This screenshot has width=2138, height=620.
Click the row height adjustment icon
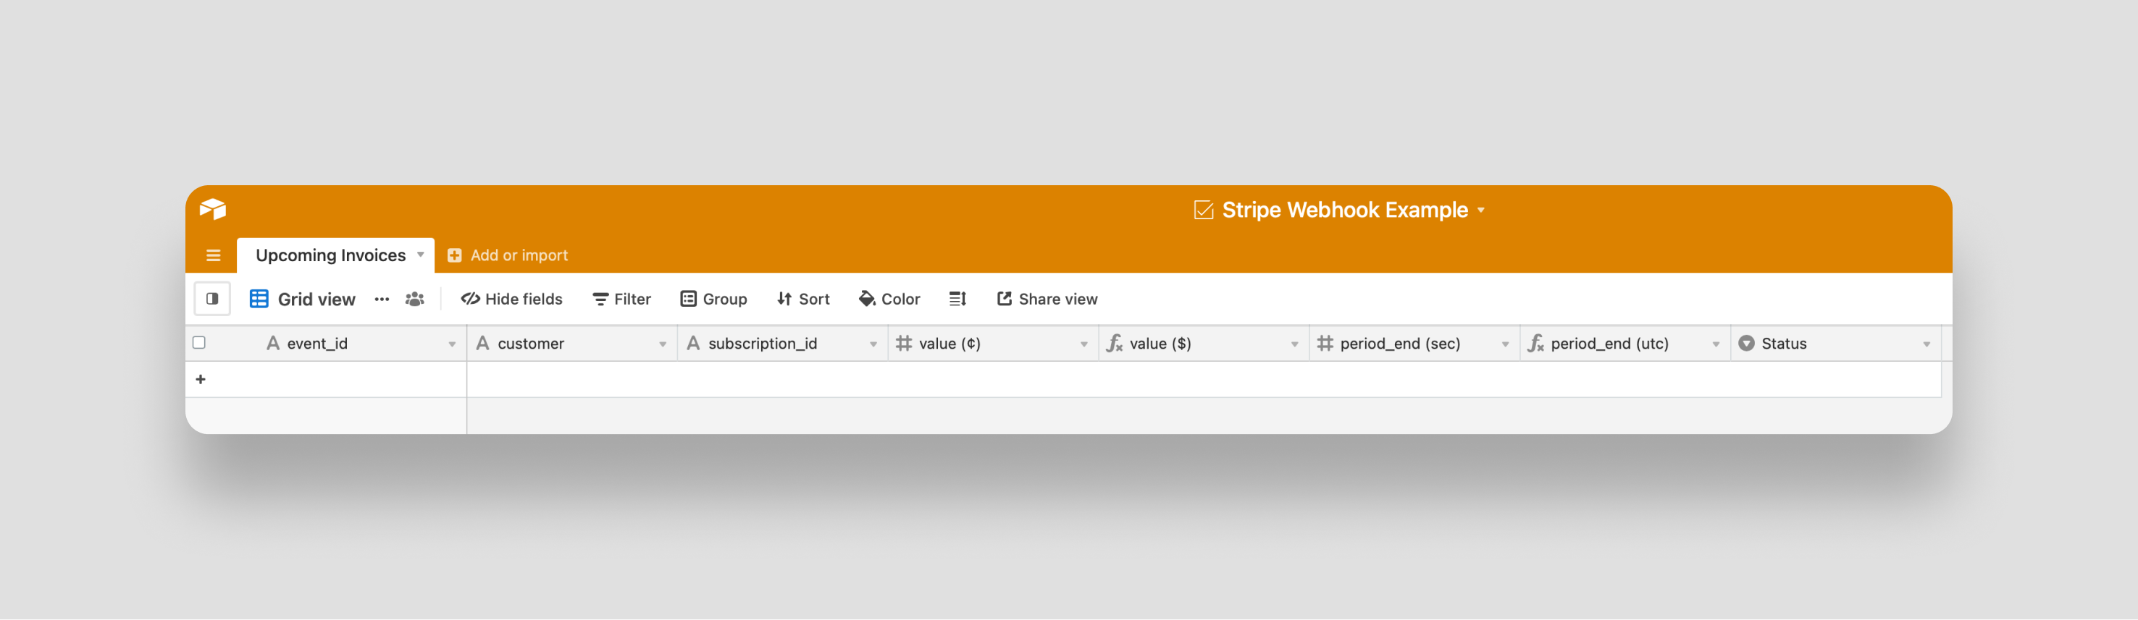pos(957,298)
